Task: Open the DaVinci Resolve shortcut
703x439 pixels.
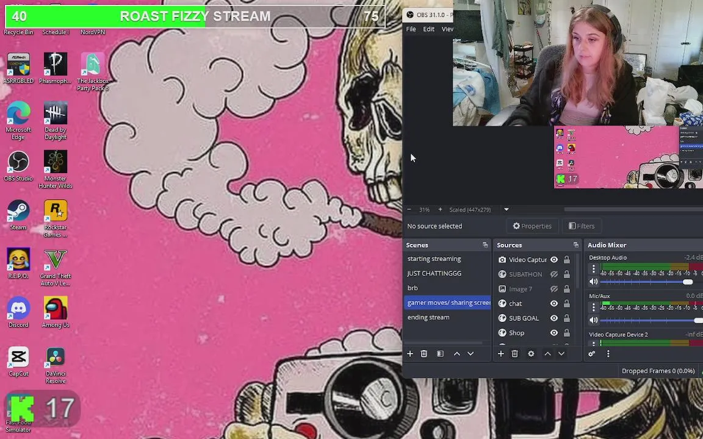Action: [55, 365]
